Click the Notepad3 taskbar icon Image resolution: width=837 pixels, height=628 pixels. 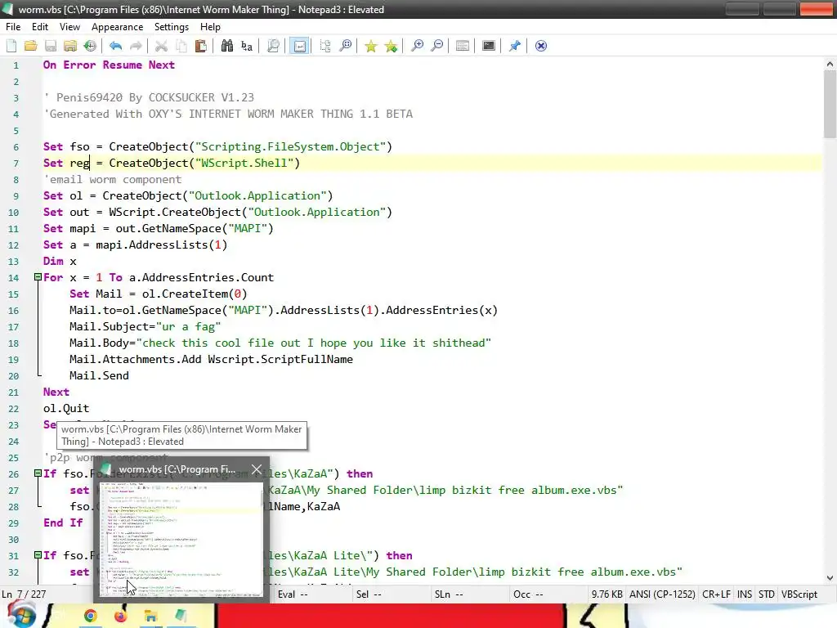pos(181,617)
